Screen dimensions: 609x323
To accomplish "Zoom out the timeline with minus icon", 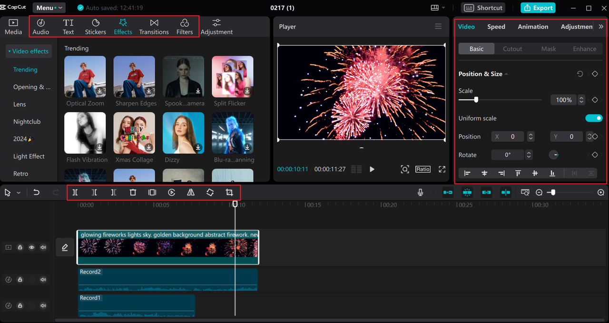I will point(539,193).
